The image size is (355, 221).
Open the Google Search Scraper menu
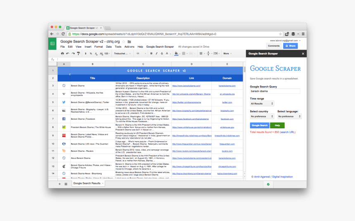click(x=160, y=47)
